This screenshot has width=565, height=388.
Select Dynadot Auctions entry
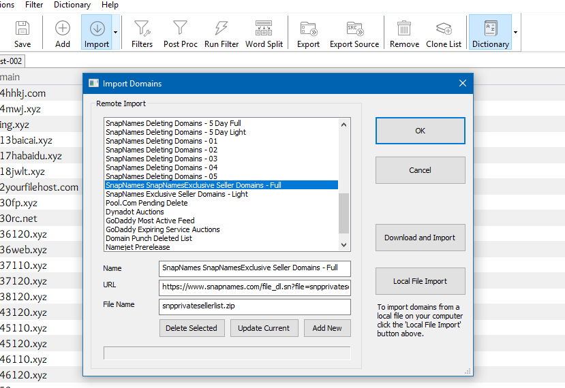[x=222, y=212]
